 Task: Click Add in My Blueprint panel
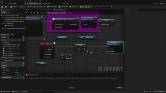tap(4, 37)
